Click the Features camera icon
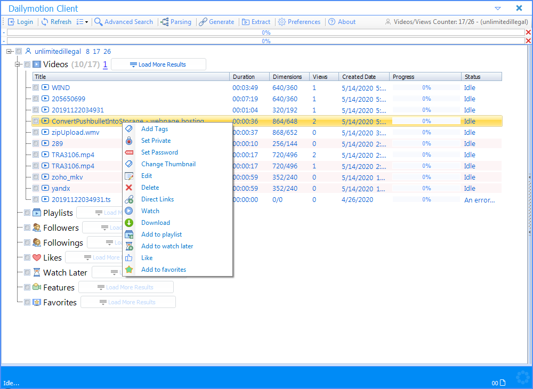This screenshot has height=389, width=533. (37, 287)
